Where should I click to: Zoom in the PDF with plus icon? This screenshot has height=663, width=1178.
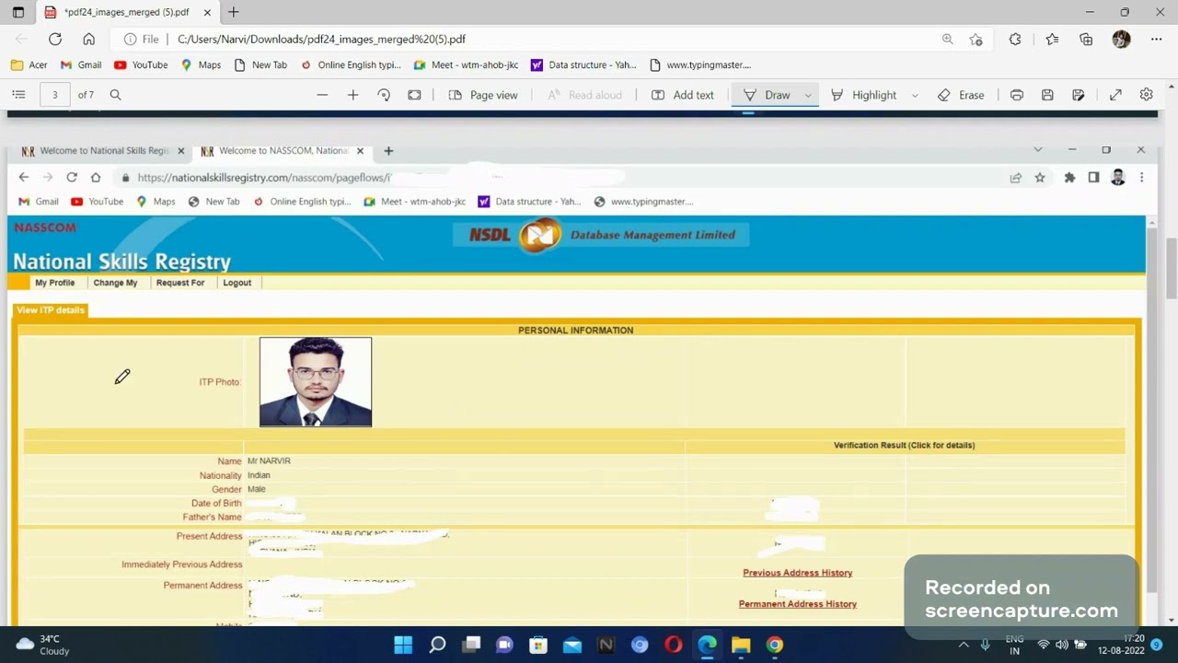tap(352, 95)
